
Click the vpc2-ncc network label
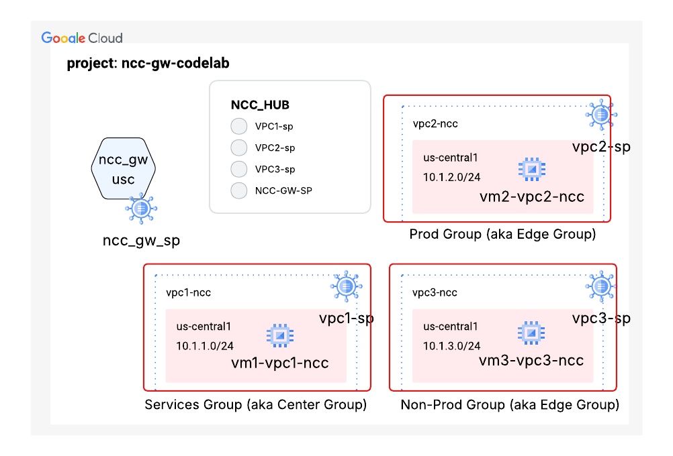pyautogui.click(x=435, y=124)
